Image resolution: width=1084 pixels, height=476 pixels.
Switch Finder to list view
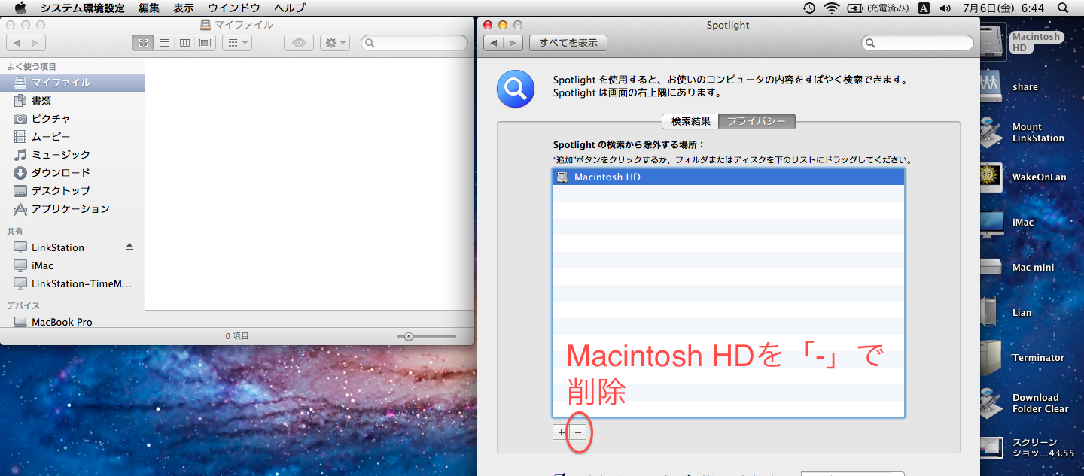tap(164, 43)
